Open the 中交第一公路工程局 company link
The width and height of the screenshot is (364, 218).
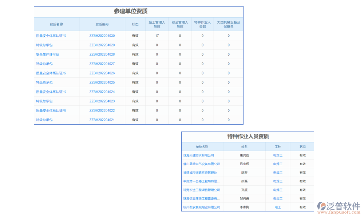[x=201, y=181]
